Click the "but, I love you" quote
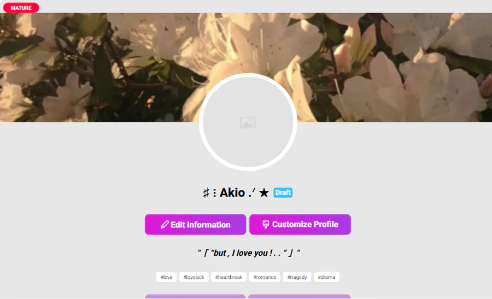Viewport: 492px width, 299px height. click(x=249, y=253)
